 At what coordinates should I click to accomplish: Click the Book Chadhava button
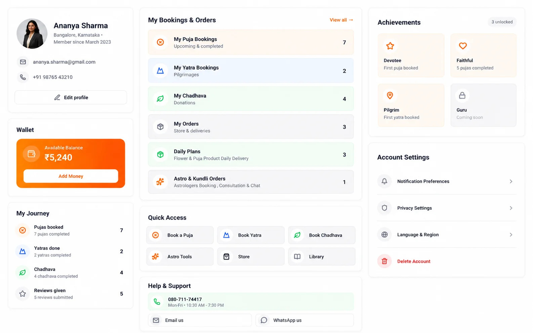coord(322,235)
